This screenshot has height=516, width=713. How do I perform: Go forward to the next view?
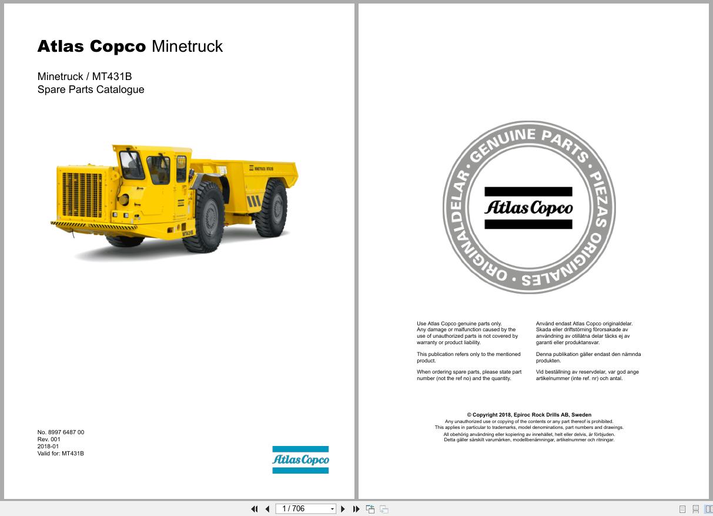pos(383,508)
